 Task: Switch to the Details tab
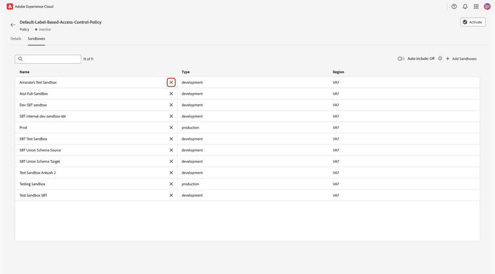tap(16, 39)
